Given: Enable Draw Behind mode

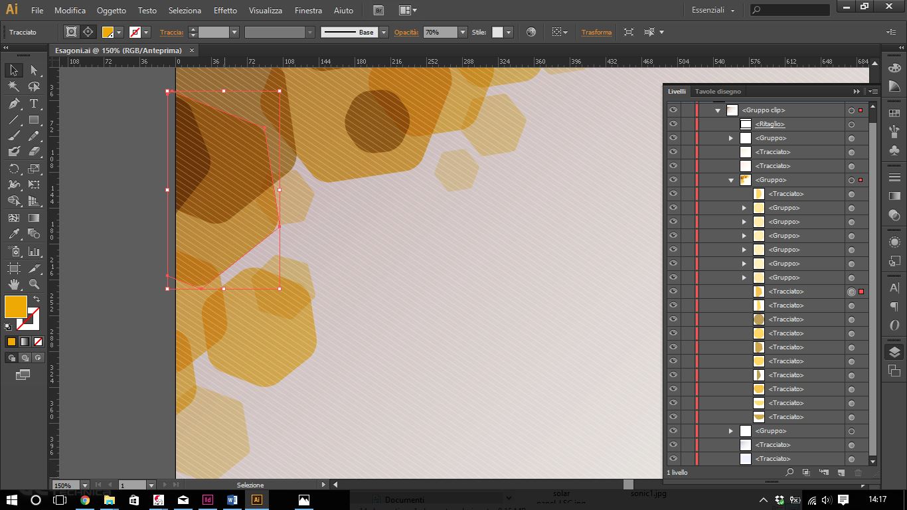Looking at the screenshot, I should (25, 357).
